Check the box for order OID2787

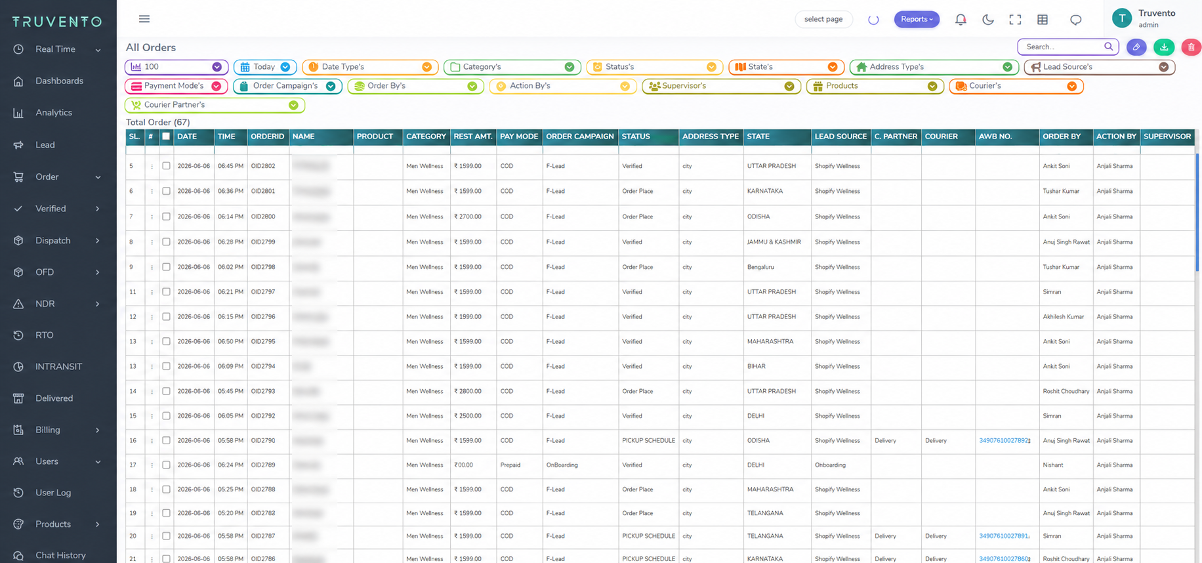[166, 536]
